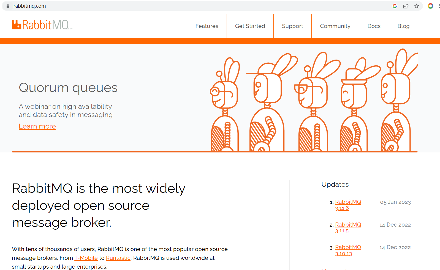Click the lock icon beside rabbitmq.com

[x=8, y=6]
